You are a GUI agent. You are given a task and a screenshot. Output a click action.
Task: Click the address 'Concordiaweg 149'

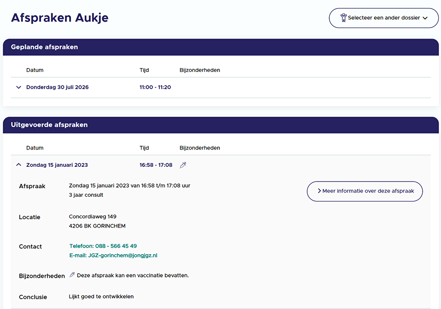point(93,217)
